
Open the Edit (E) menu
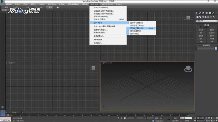point(9,4)
